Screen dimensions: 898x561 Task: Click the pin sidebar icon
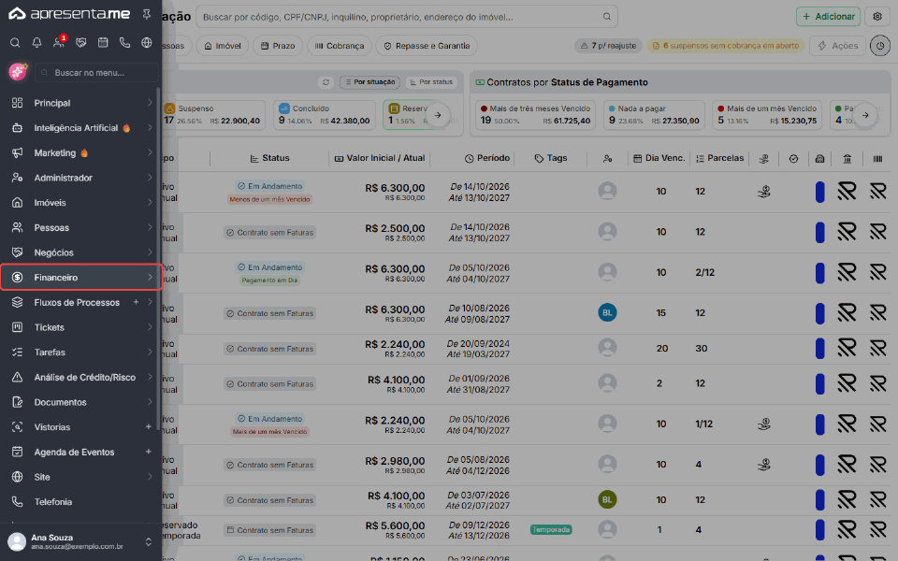click(x=147, y=14)
